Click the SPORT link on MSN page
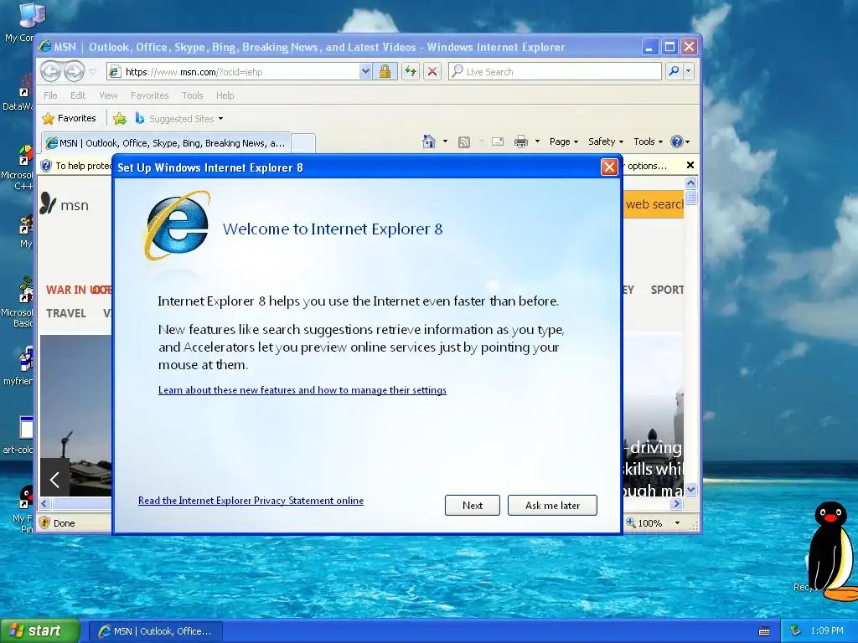858x643 pixels. pos(667,290)
